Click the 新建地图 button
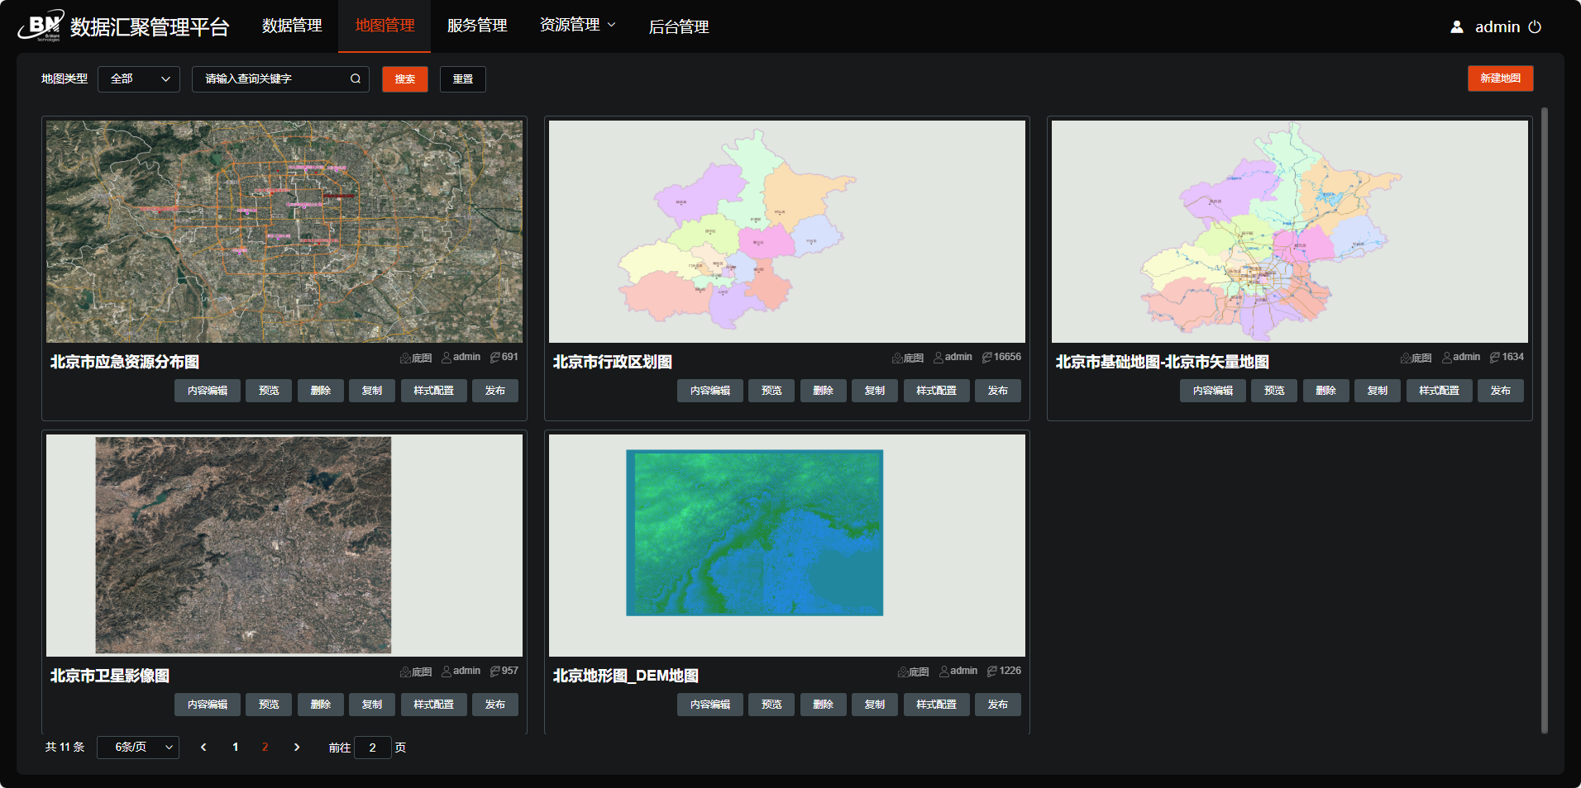The width and height of the screenshot is (1581, 788). [x=1500, y=78]
